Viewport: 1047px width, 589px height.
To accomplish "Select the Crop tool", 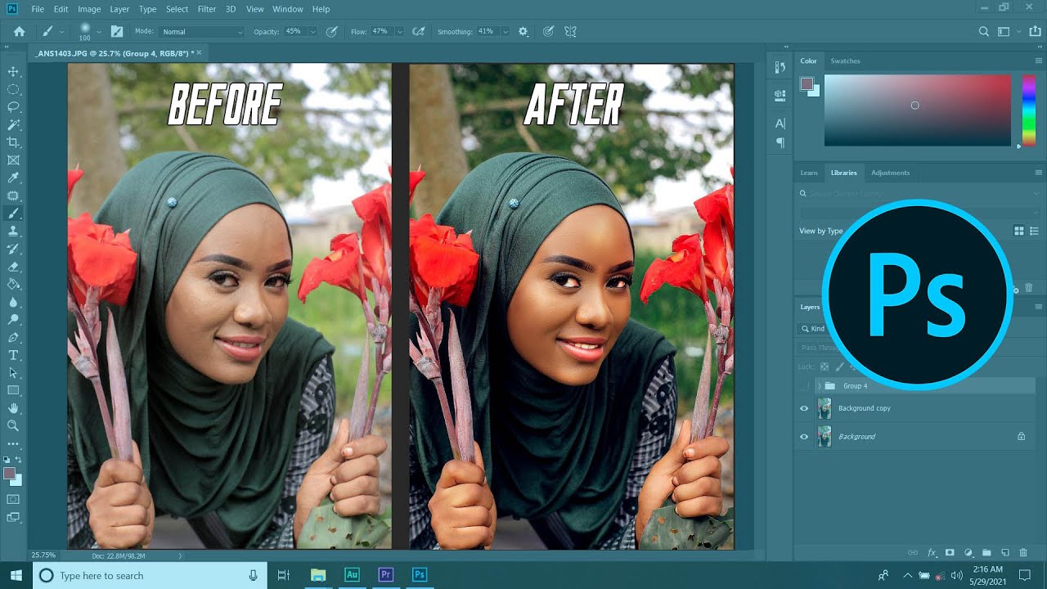I will click(13, 142).
